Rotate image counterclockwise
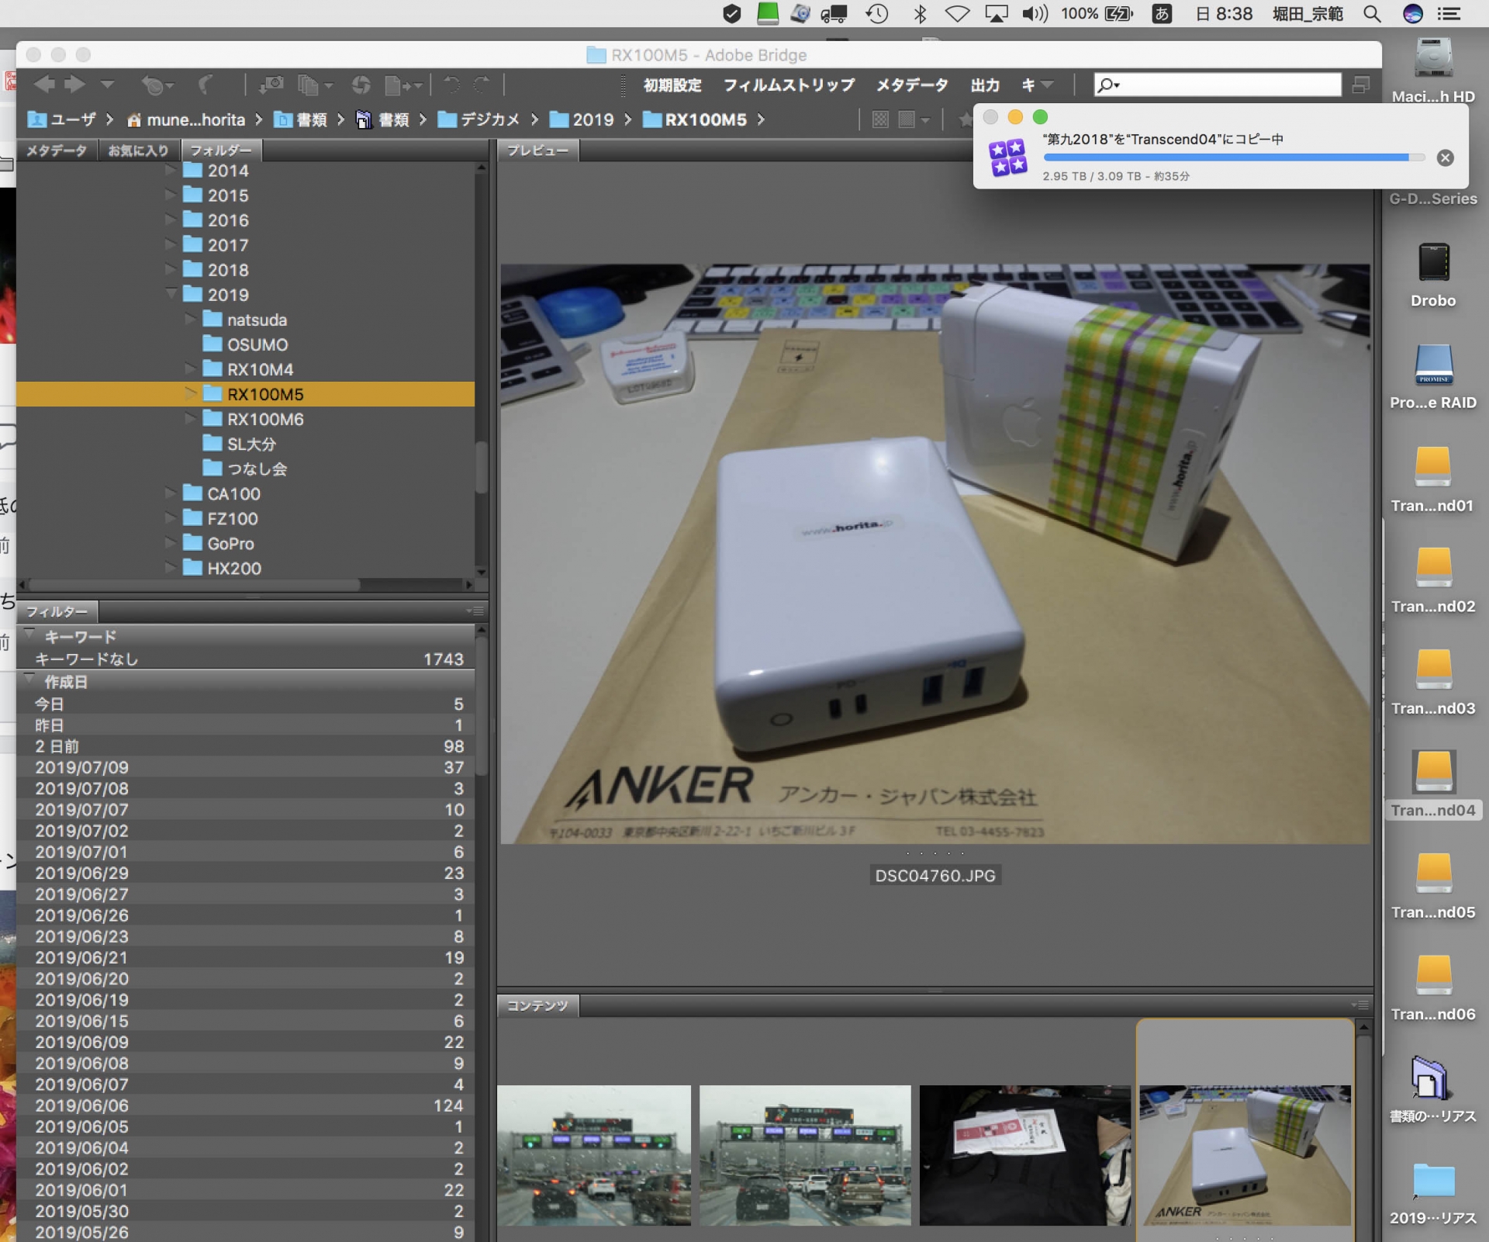Screen dimensions: 1489x1242 pos(451,84)
